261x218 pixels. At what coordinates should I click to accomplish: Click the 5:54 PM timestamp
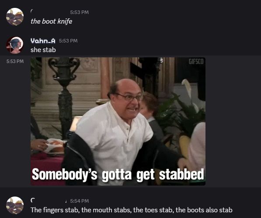pos(80,201)
